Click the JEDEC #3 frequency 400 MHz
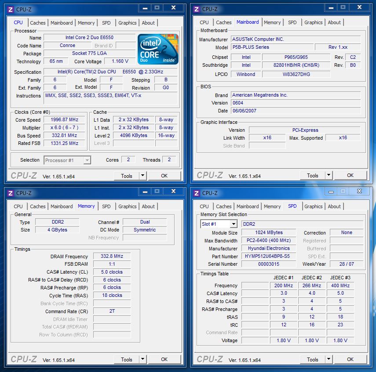 click(340, 285)
